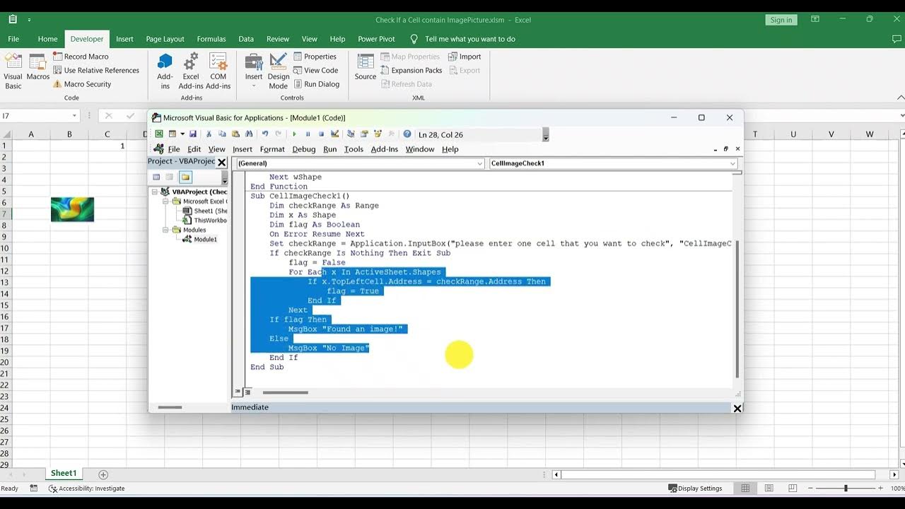Open Project Explorer icon in VBA toolbar
Viewport: 905px width, 509px height.
tap(351, 134)
